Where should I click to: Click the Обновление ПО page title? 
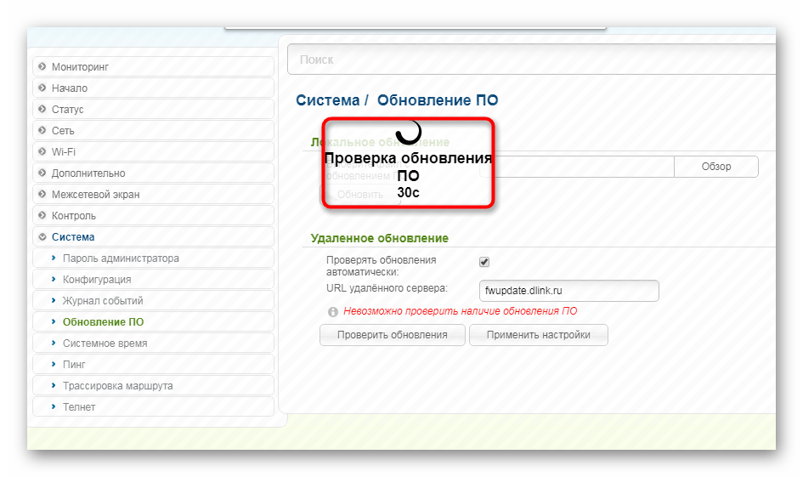point(438,100)
